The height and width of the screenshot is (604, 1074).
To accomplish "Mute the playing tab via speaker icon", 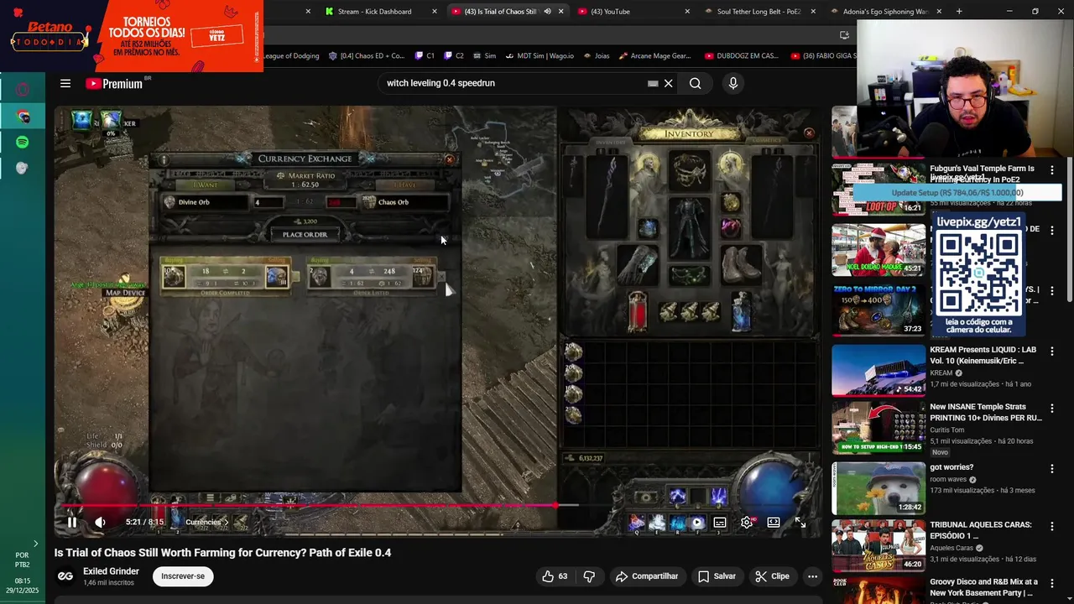I will point(547,12).
